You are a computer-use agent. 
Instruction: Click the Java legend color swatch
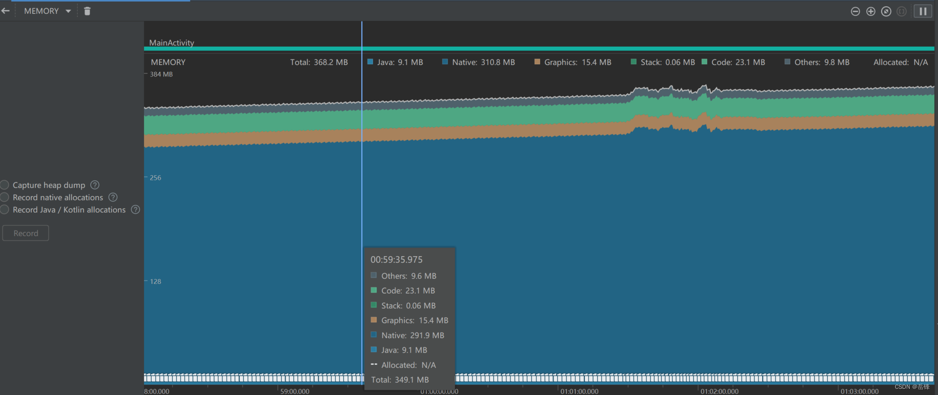point(370,62)
